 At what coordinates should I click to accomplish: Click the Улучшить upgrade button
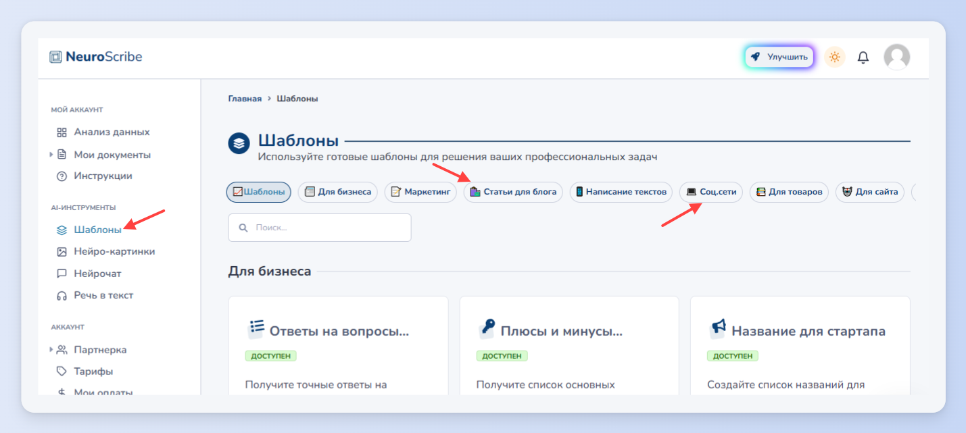(779, 57)
